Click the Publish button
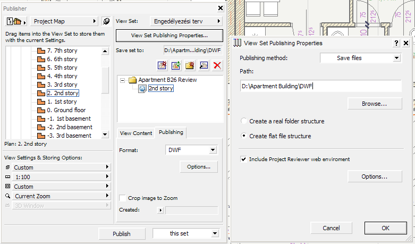The width and height of the screenshot is (415, 244). 122,234
